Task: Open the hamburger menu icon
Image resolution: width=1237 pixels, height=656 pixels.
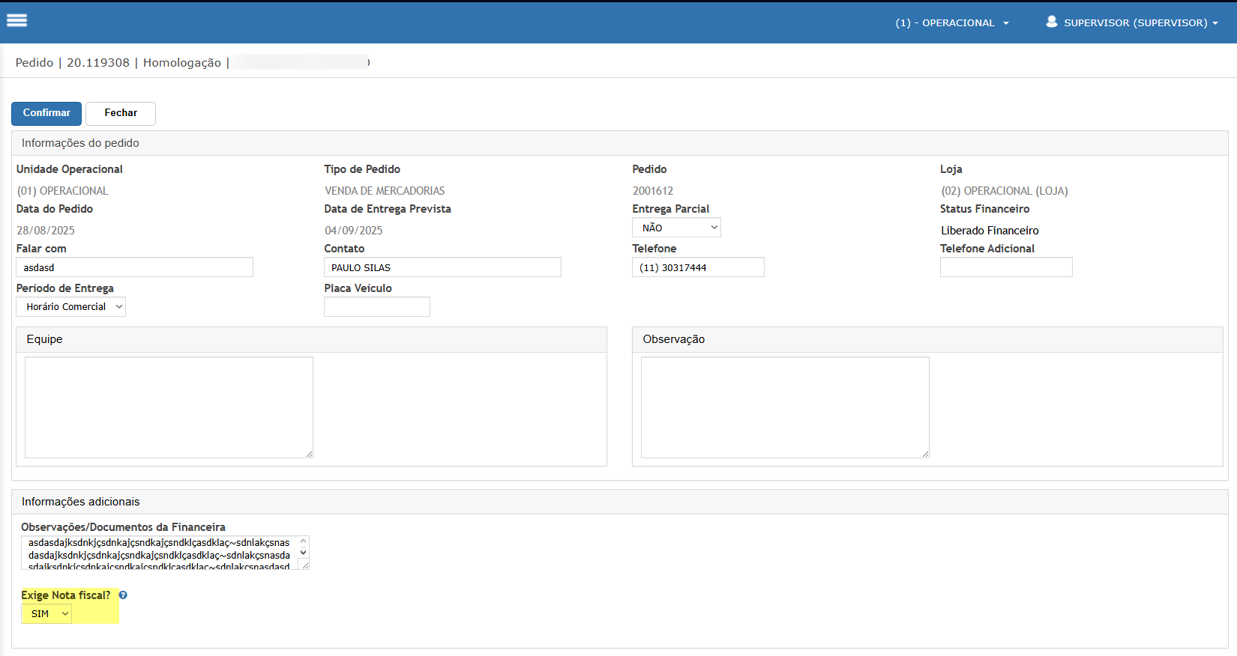Action: click(x=16, y=20)
